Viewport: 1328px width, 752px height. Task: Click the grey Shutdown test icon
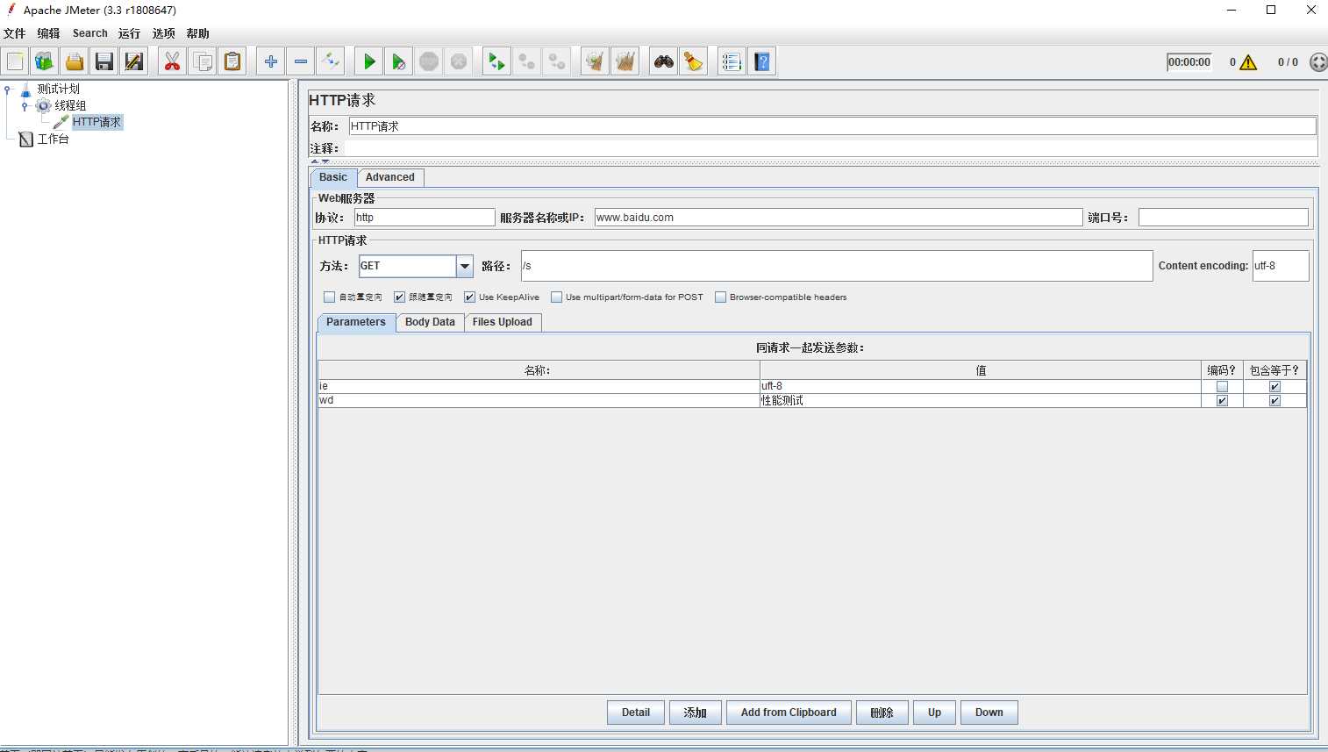pyautogui.click(x=459, y=61)
